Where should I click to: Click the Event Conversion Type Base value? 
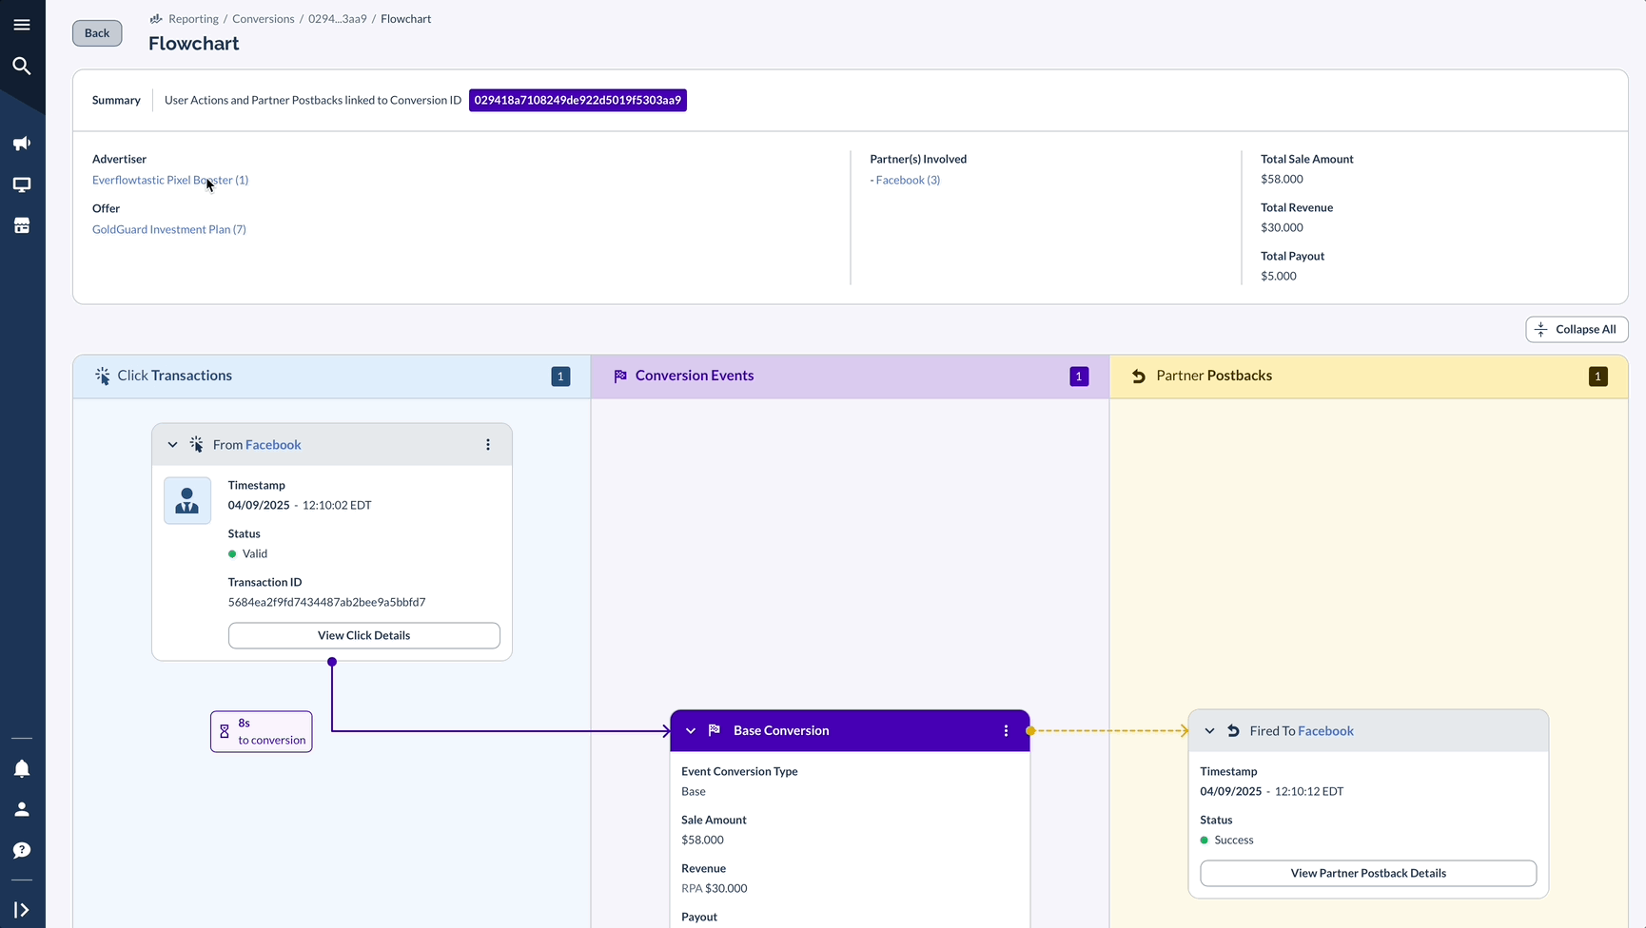point(694,791)
